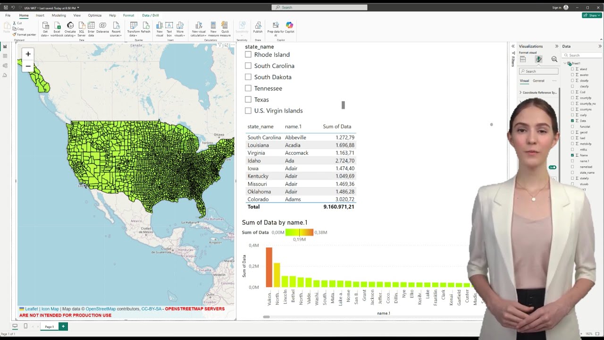Check the U.S. Virgin Islands box
This screenshot has width=604, height=340.
click(248, 110)
